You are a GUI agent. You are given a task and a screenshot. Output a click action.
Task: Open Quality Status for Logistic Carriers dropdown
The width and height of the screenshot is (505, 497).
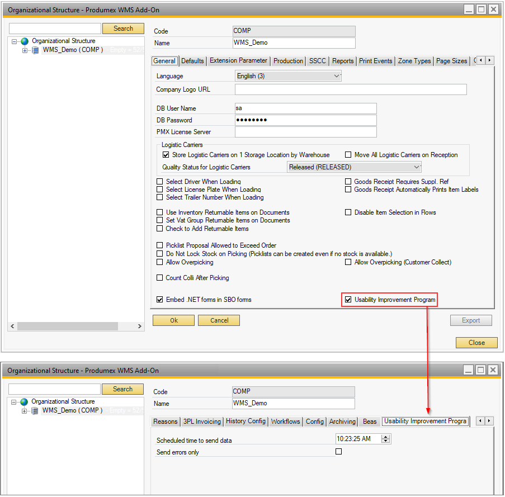click(416, 167)
